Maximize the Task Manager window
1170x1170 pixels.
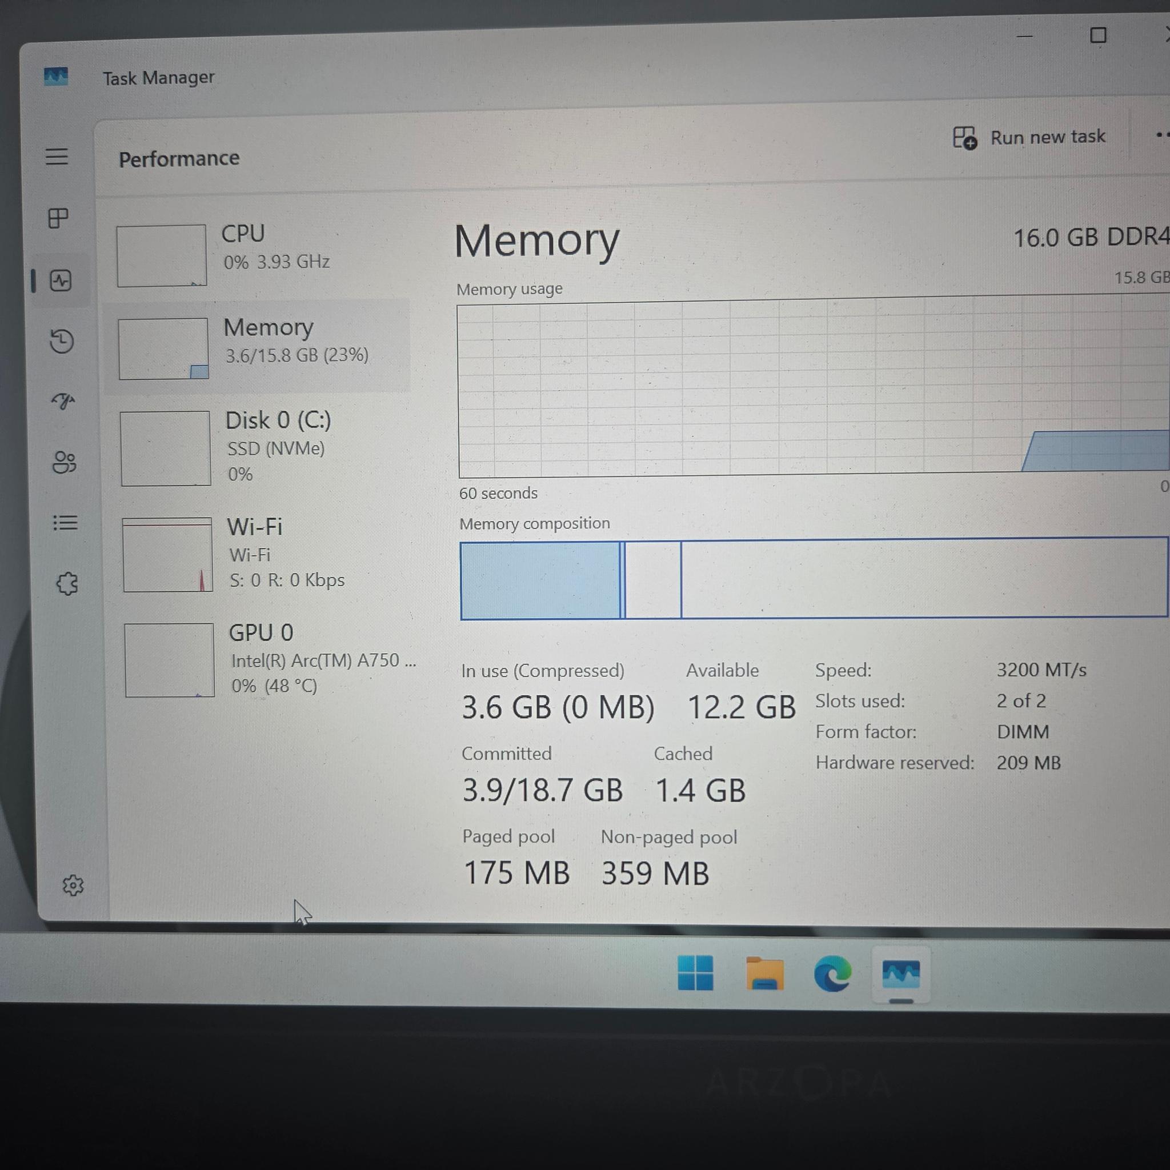coord(1098,35)
